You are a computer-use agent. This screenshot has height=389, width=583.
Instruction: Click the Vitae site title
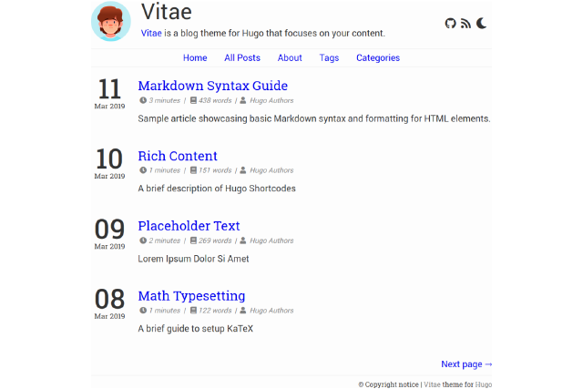pyautogui.click(x=167, y=12)
